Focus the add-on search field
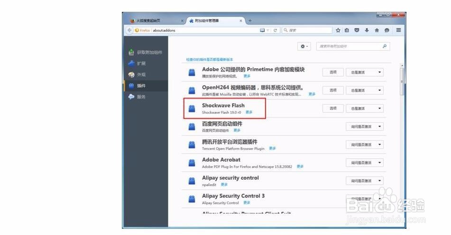 [353, 46]
